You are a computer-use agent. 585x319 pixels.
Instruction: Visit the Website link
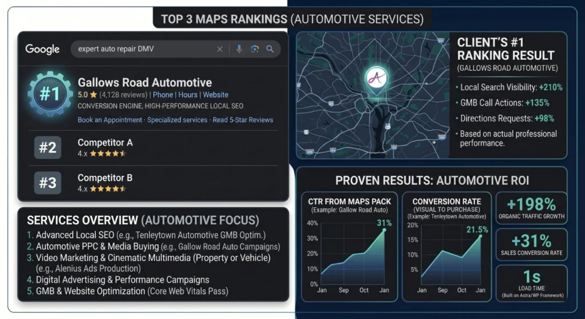(x=215, y=95)
